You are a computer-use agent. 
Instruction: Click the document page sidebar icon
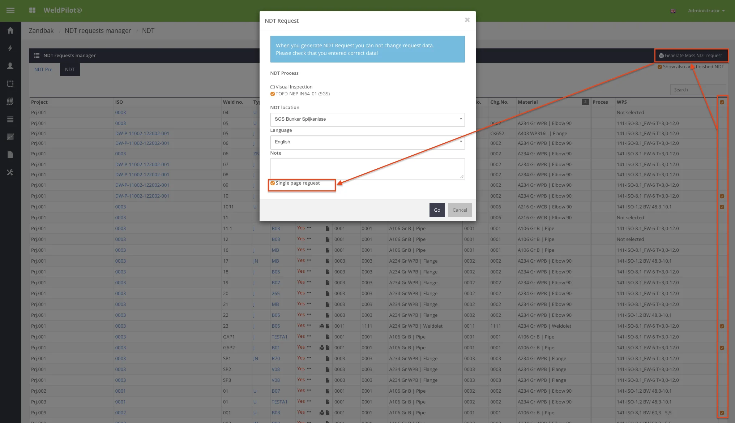click(x=10, y=155)
